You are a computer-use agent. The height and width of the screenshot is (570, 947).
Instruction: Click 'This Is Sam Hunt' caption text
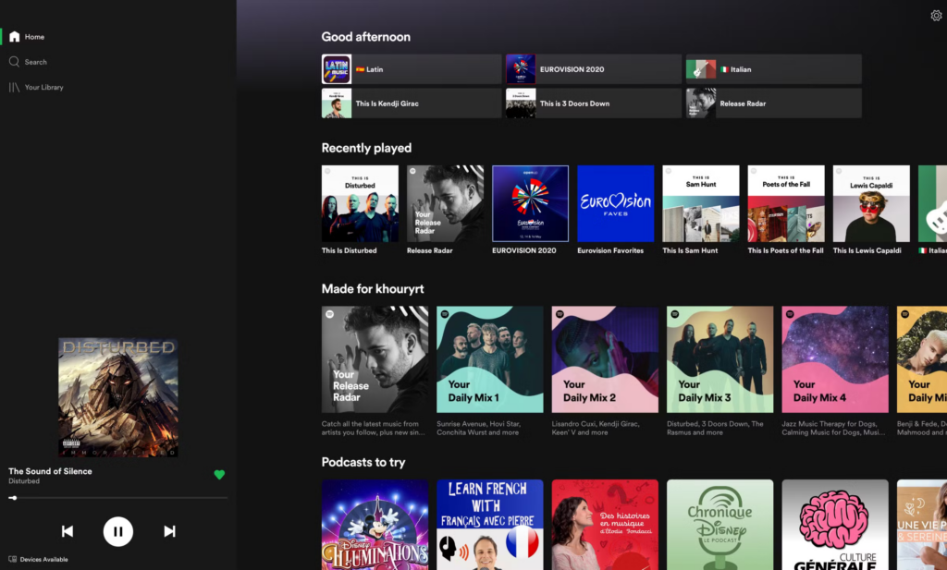[690, 250]
